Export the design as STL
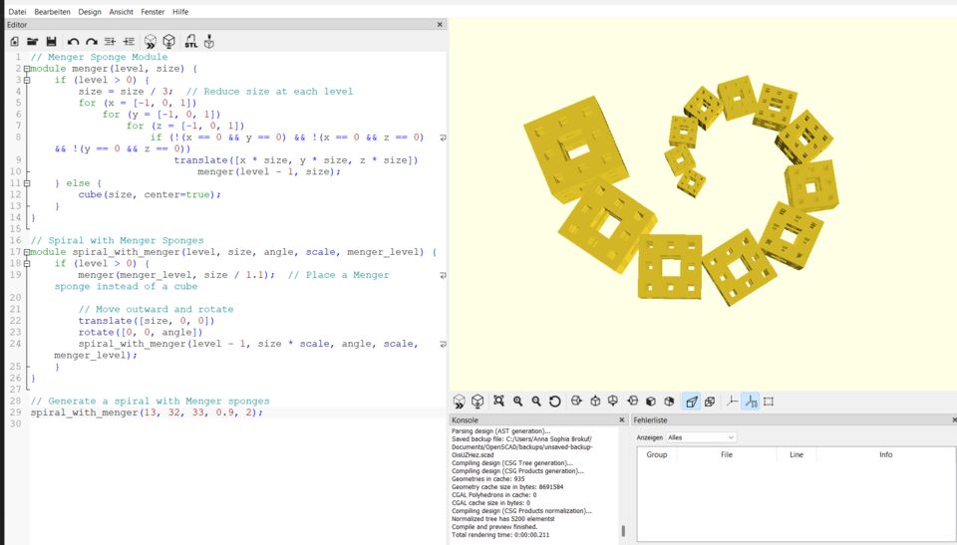This screenshot has width=957, height=545. pos(191,42)
